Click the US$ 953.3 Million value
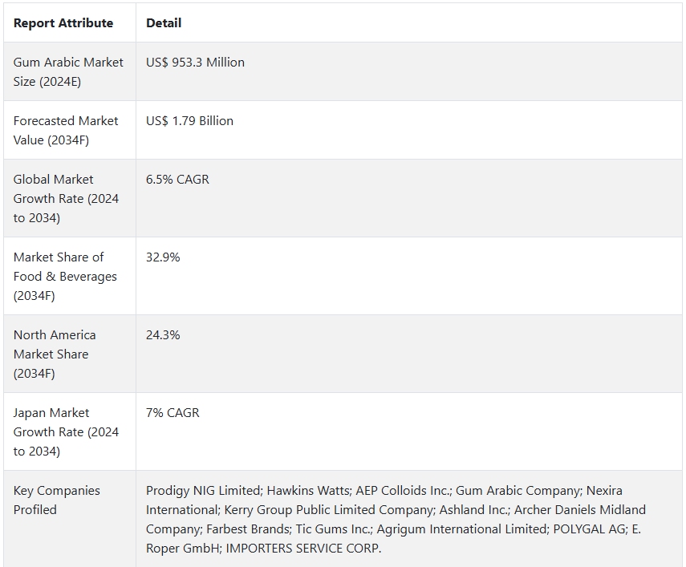 coord(195,63)
